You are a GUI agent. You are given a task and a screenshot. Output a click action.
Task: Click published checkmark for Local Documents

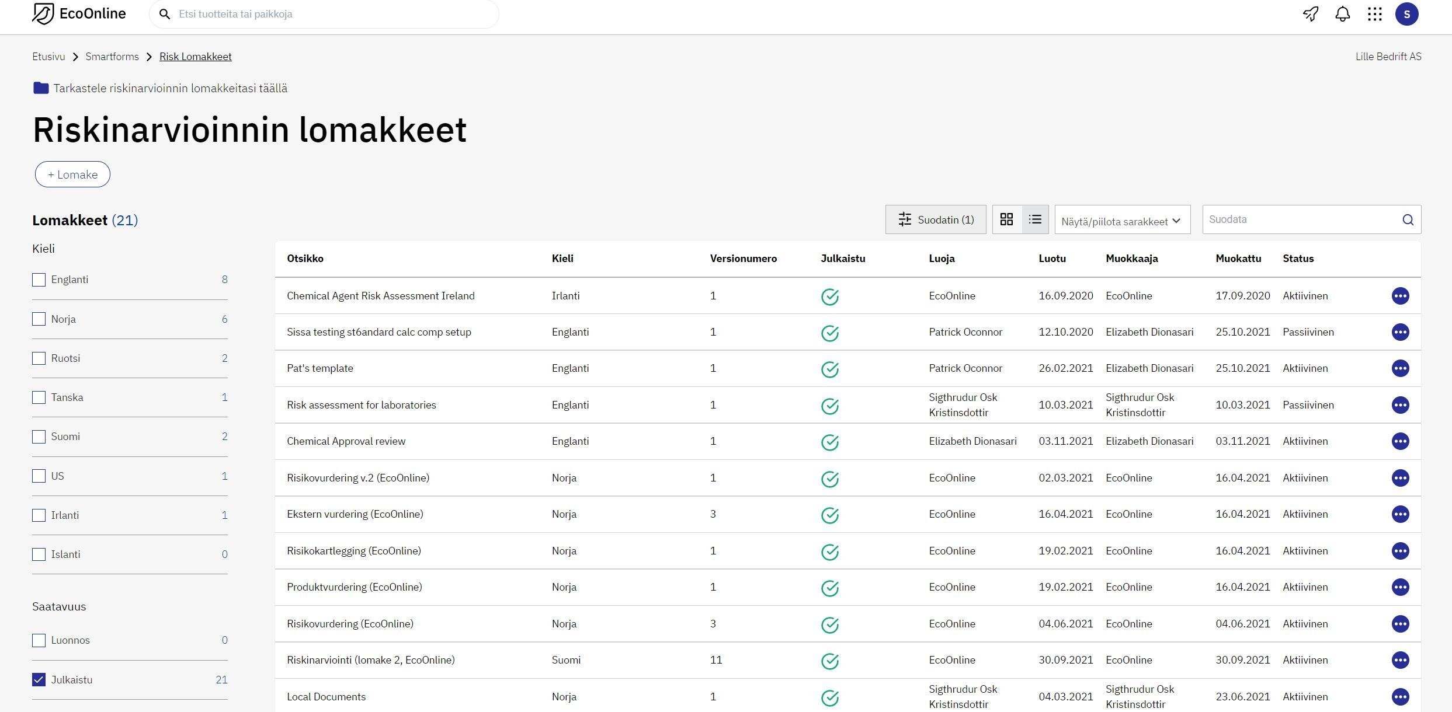pyautogui.click(x=830, y=697)
